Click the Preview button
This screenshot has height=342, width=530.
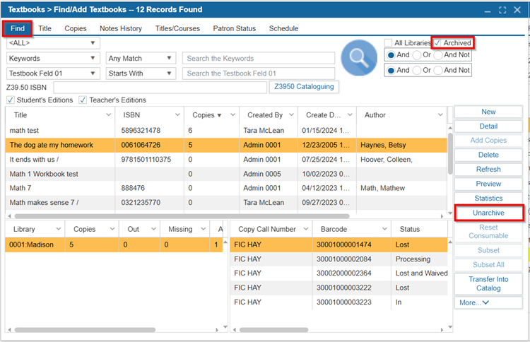pyautogui.click(x=488, y=184)
